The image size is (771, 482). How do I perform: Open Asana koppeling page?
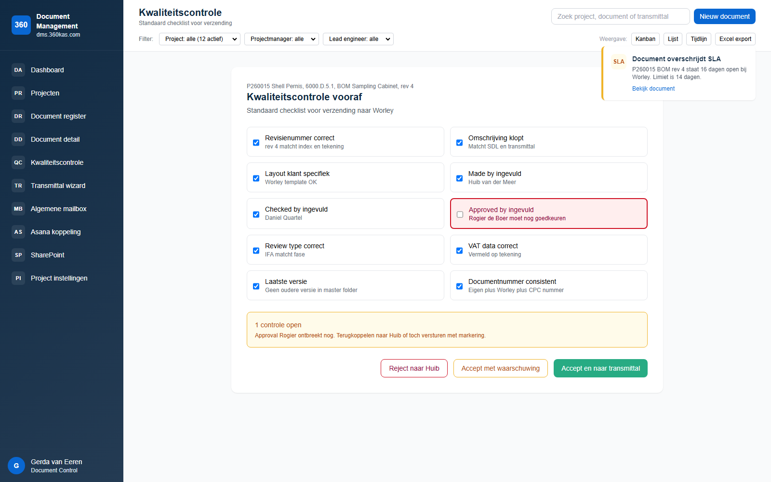[62, 232]
